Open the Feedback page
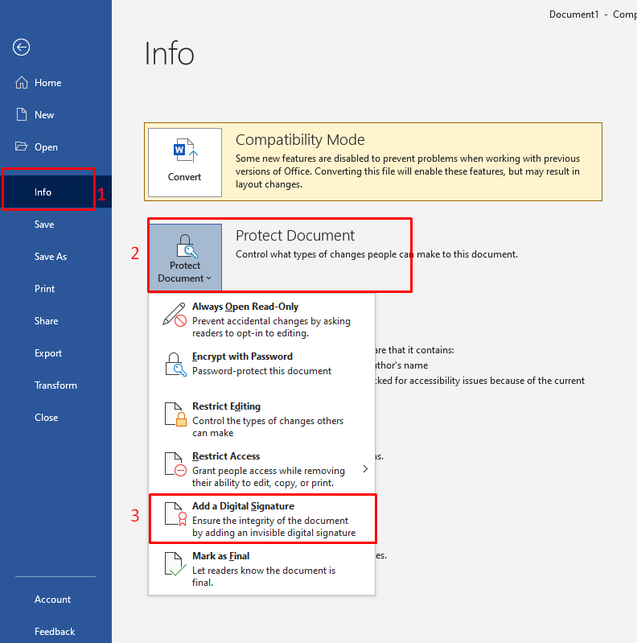Viewport: 637px width, 643px height. point(55,632)
